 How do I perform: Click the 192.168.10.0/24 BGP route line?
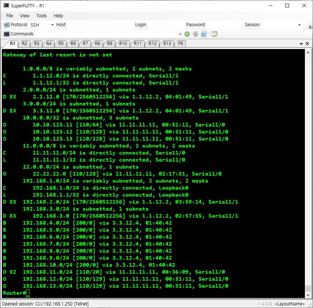[x=89, y=265]
